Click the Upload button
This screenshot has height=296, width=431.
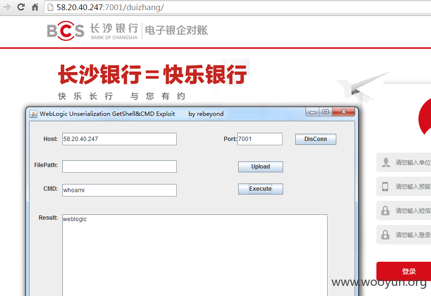click(x=260, y=167)
